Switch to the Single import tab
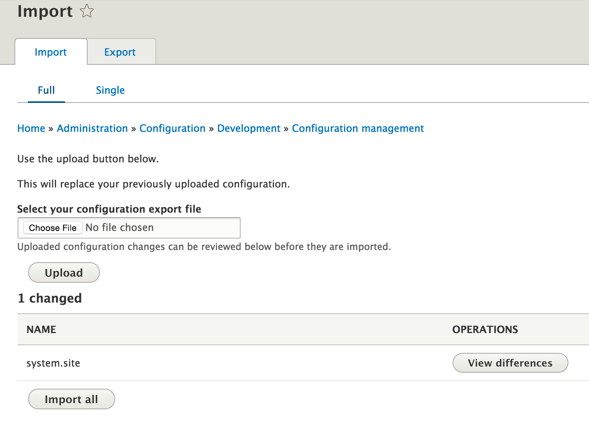Viewport: 589px width, 439px height. pos(110,90)
